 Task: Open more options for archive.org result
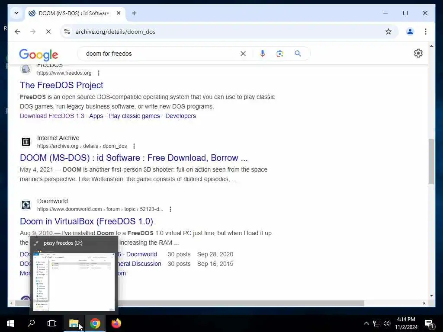click(134, 146)
